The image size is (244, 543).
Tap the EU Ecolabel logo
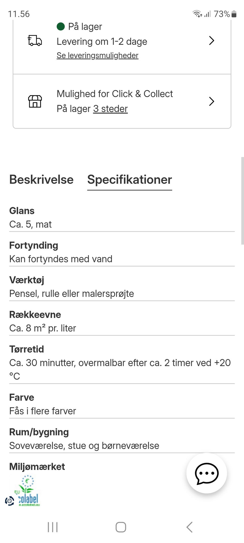point(28,491)
